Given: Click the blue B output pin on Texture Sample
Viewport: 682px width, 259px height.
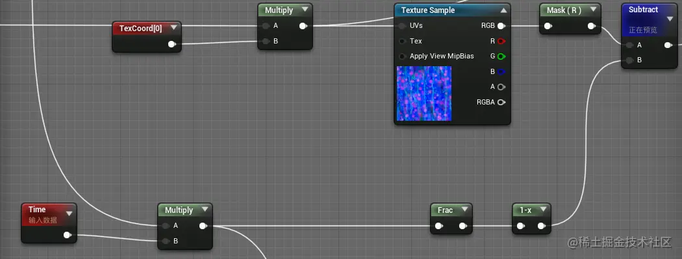Looking at the screenshot, I should (x=501, y=71).
